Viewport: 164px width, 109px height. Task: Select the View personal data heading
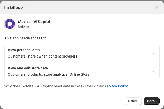point(24,50)
